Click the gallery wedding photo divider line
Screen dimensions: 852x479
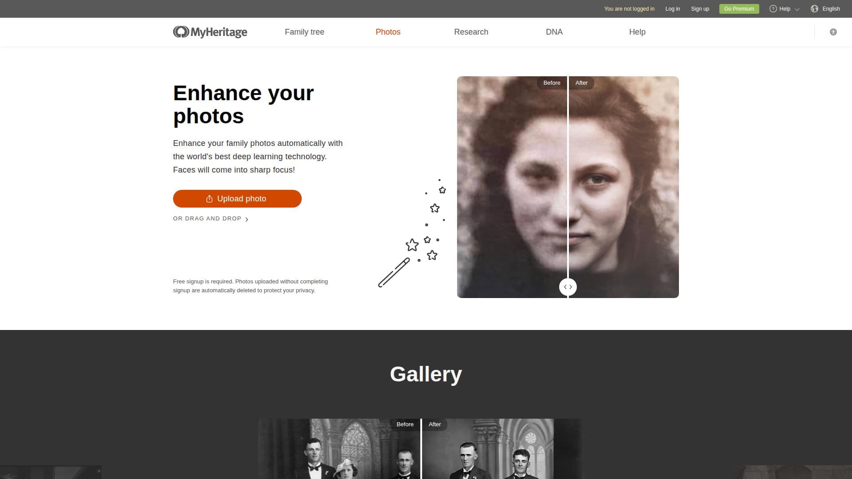[x=421, y=449]
